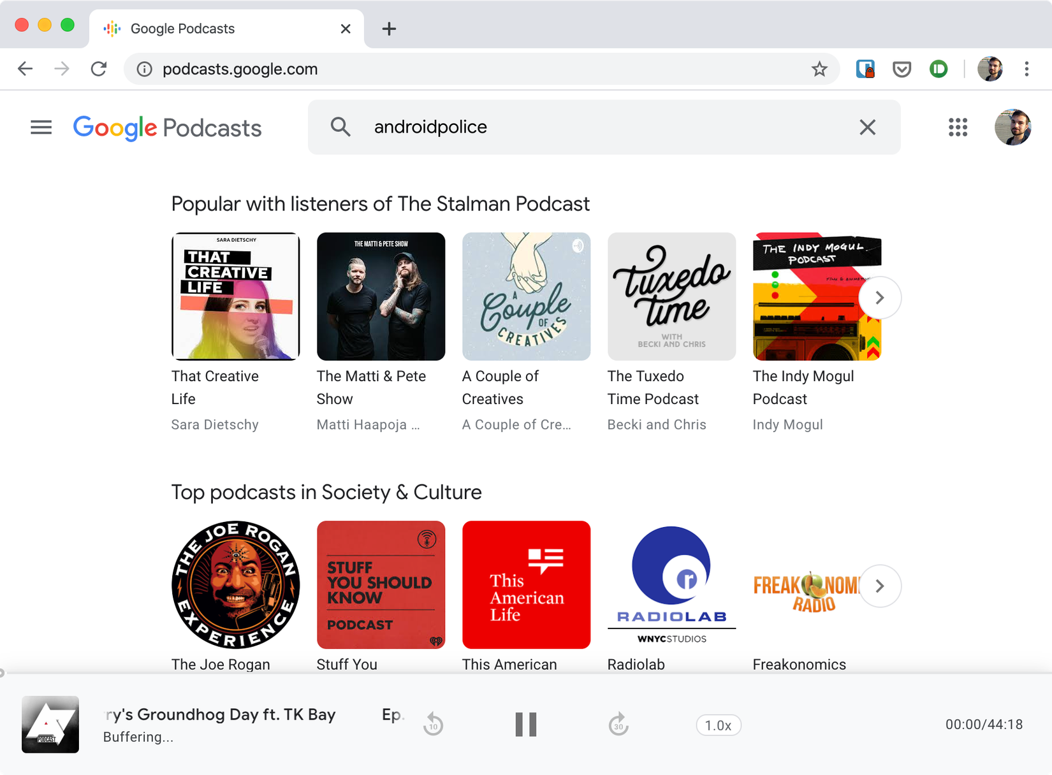
Task: Click the Groundhog Day episode title in player
Action: click(x=220, y=714)
